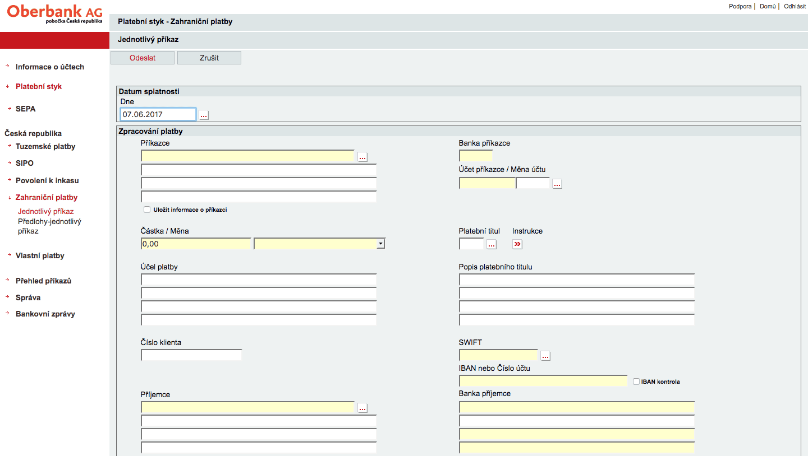Click the IBAN nebo Číslo účtu field

543,381
